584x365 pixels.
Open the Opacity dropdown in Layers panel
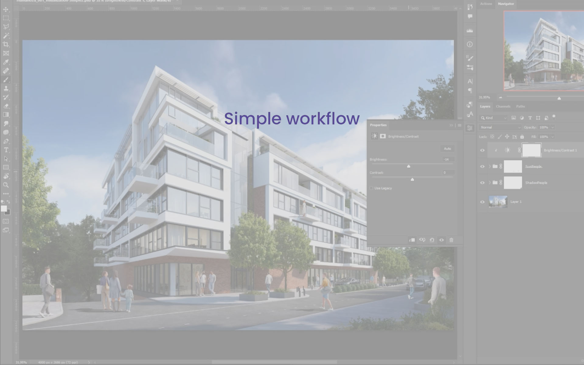pyautogui.click(x=552, y=127)
